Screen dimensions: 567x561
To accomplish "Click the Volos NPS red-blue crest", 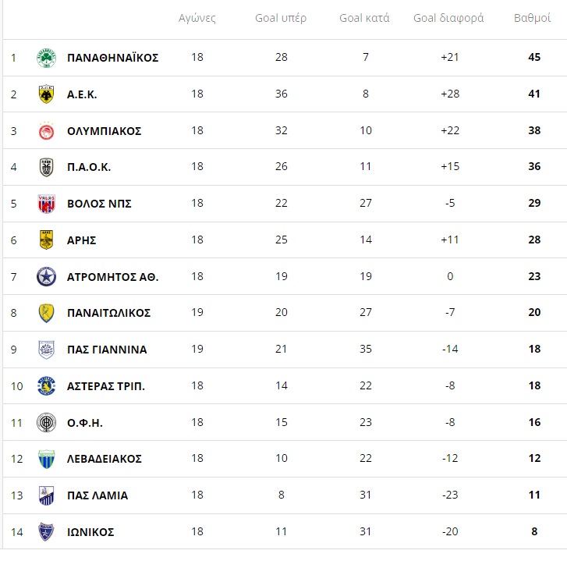I will tap(46, 204).
